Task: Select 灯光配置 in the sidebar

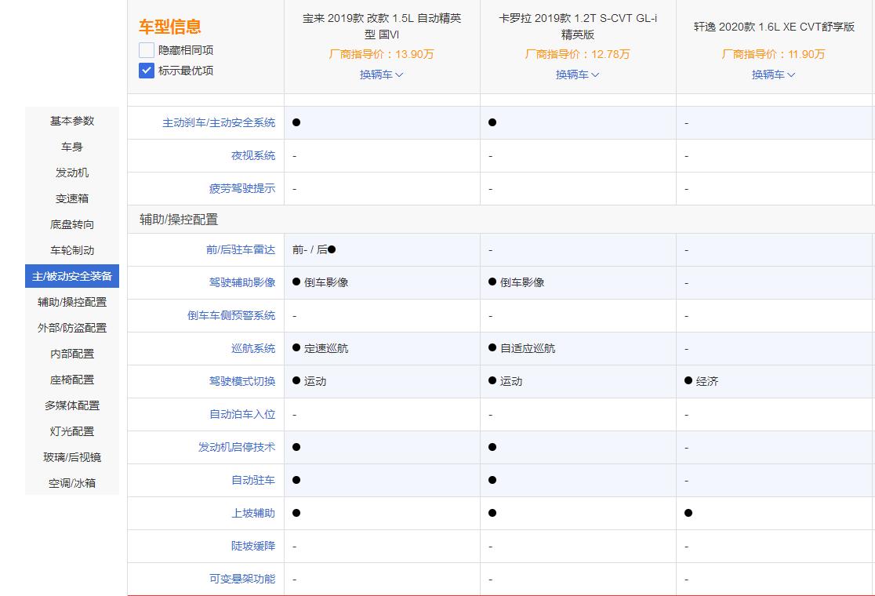Action: coord(71,431)
